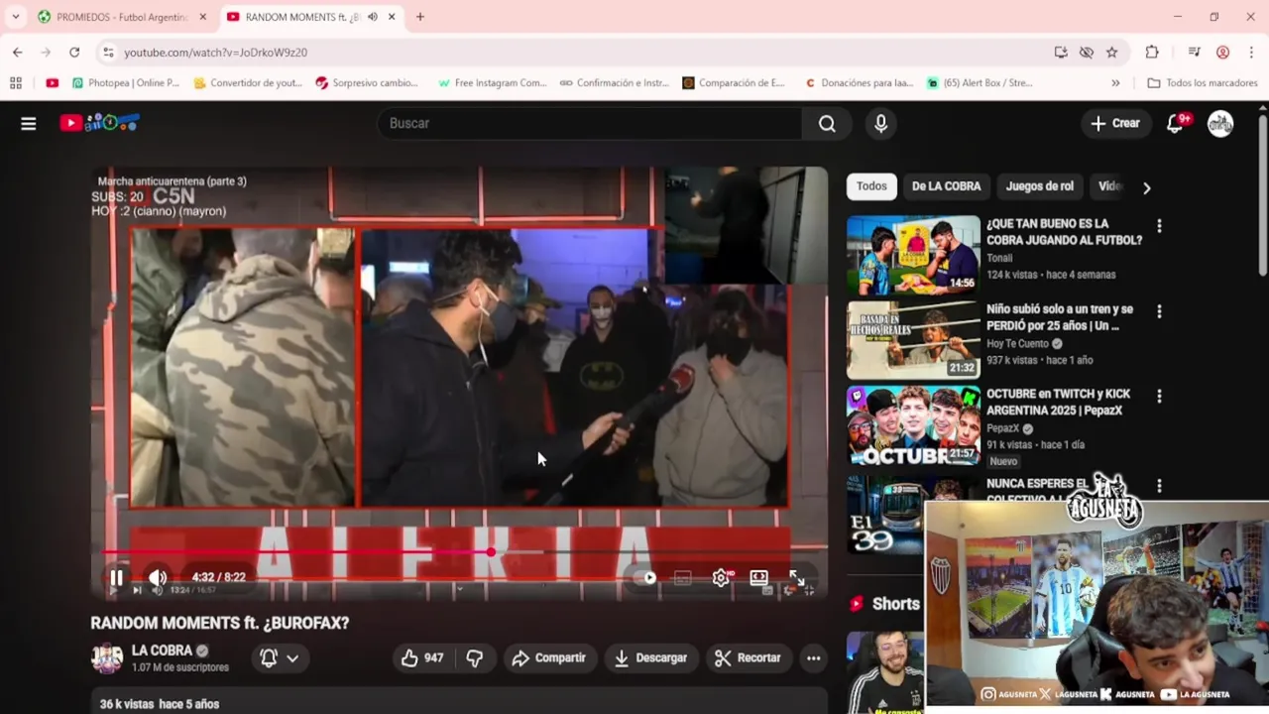Open the QUE TAN BUENO ES LA COBRA thumbnail
1269x714 pixels.
click(913, 254)
